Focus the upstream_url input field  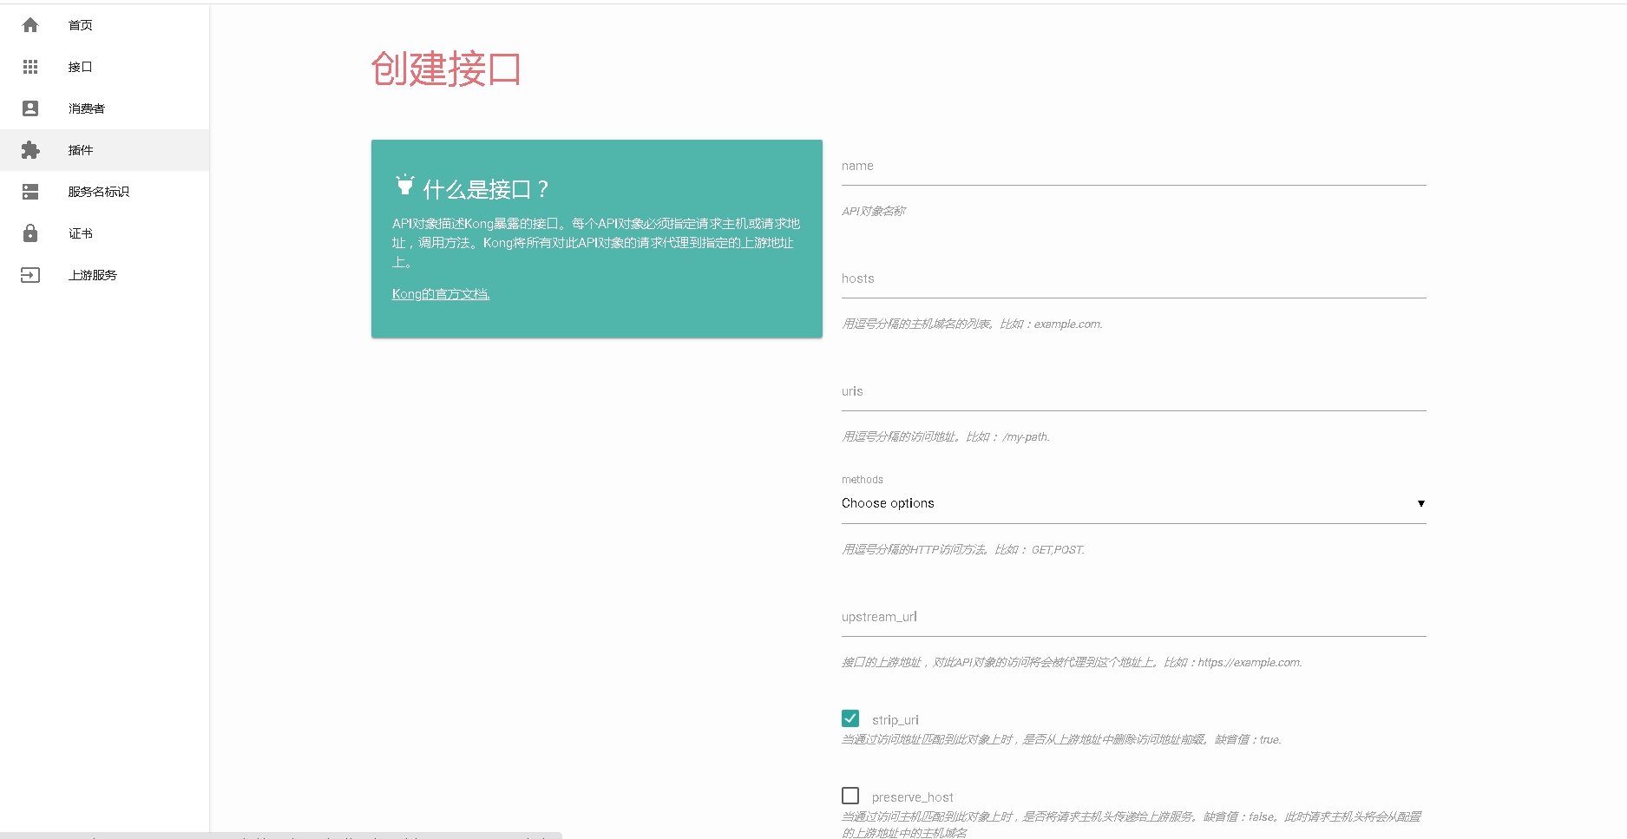pos(1133,618)
